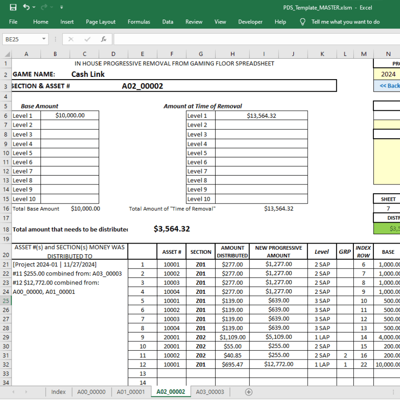This screenshot has height=400, width=400.
Task: Click the A02_00002 section and asset cell
Action: pos(142,86)
